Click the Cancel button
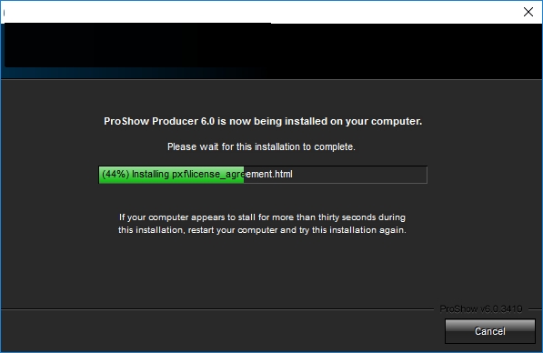The image size is (543, 353). pos(489,331)
